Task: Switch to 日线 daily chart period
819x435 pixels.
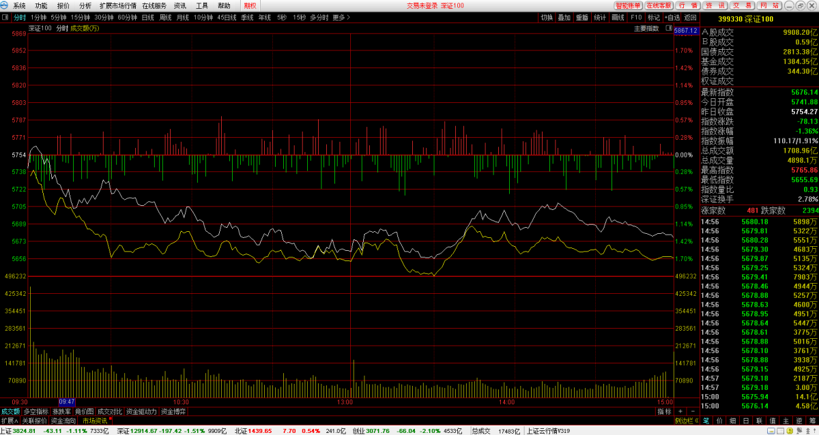Action: (147, 17)
